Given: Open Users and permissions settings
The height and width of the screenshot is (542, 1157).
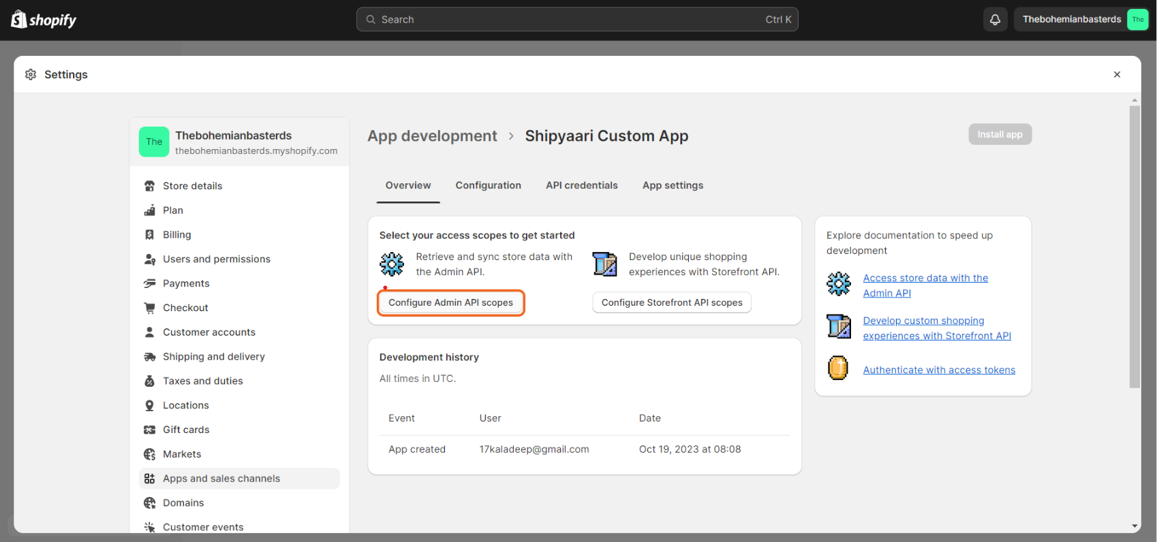Looking at the screenshot, I should 239,259.
